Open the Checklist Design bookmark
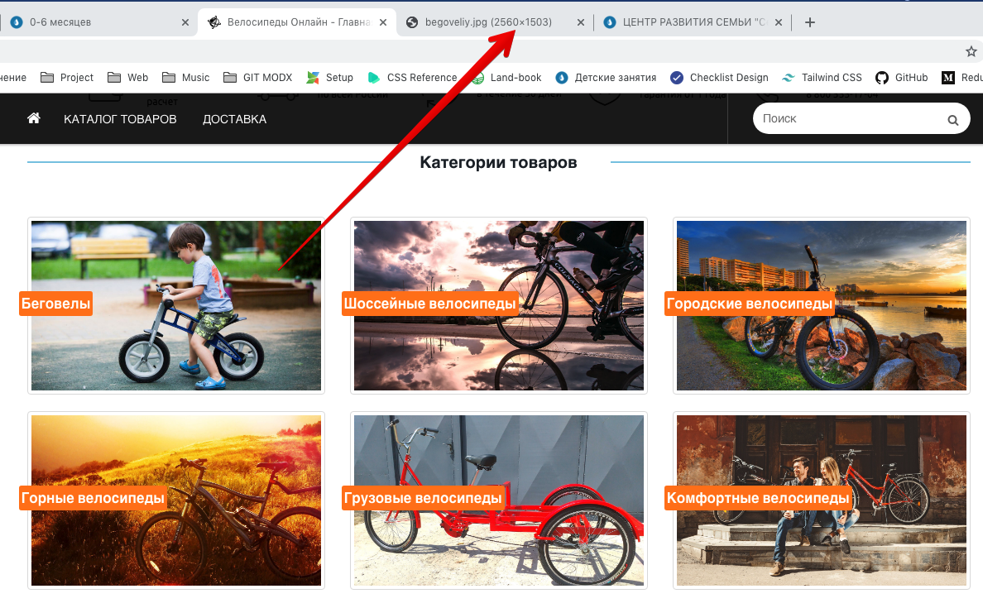983x608 pixels. [x=719, y=78]
